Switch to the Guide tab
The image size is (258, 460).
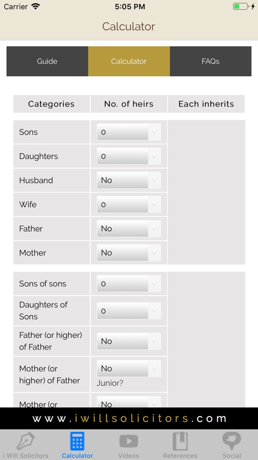[47, 61]
